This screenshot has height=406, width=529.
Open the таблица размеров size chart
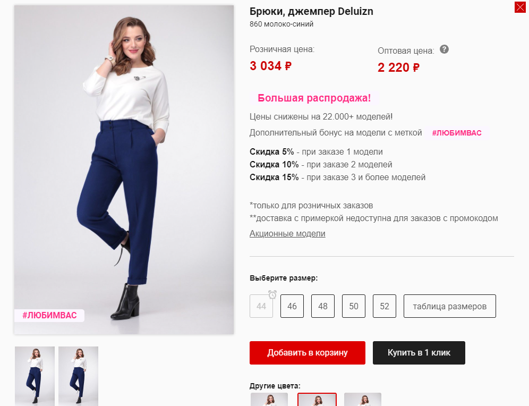(x=449, y=307)
